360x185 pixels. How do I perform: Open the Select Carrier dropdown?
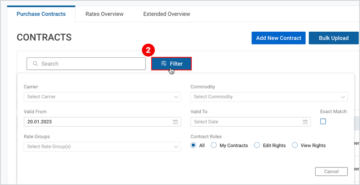click(103, 97)
